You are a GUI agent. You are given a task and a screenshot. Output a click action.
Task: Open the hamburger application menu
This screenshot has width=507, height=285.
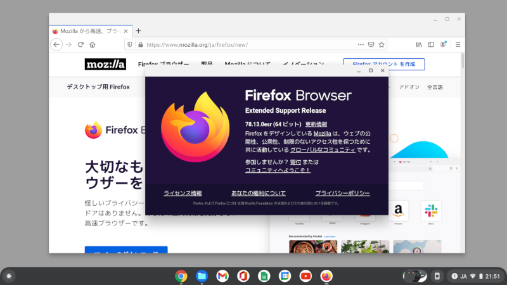(x=458, y=44)
